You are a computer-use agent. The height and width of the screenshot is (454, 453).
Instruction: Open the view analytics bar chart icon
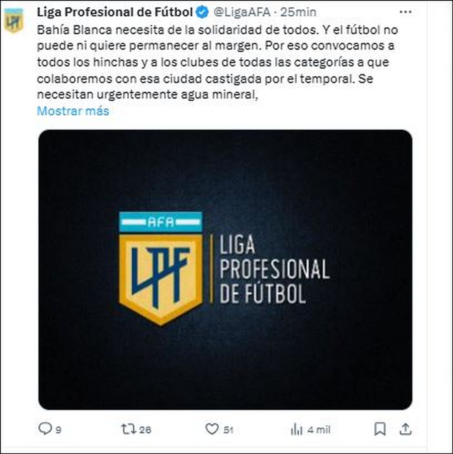(296, 429)
